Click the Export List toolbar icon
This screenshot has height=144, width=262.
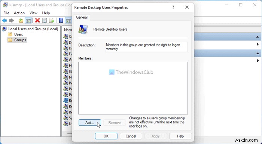point(52,21)
